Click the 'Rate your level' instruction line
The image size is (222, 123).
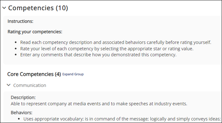107,49
